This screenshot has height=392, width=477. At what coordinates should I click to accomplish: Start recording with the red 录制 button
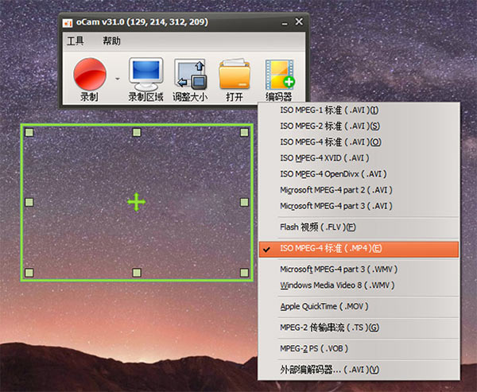click(x=90, y=80)
